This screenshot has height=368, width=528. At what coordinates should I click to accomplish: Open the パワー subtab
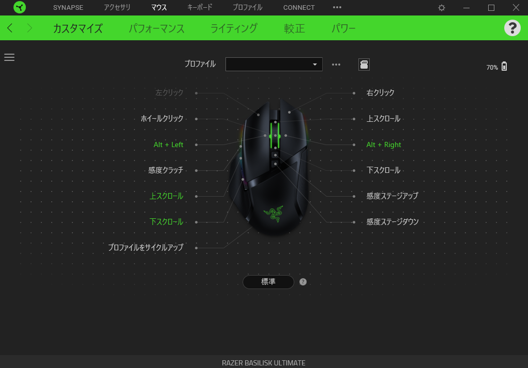(343, 28)
